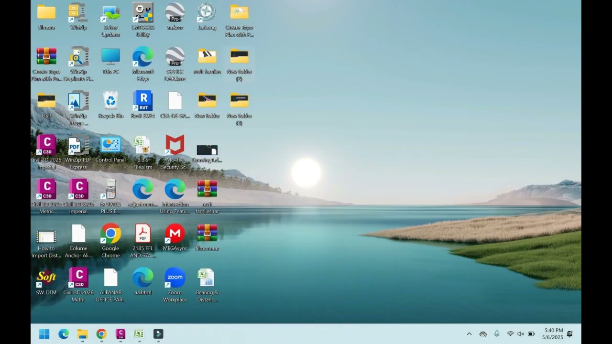Viewport: 612px width, 344px height.
Task: Select the Control Panel shortcut
Action: click(x=110, y=150)
